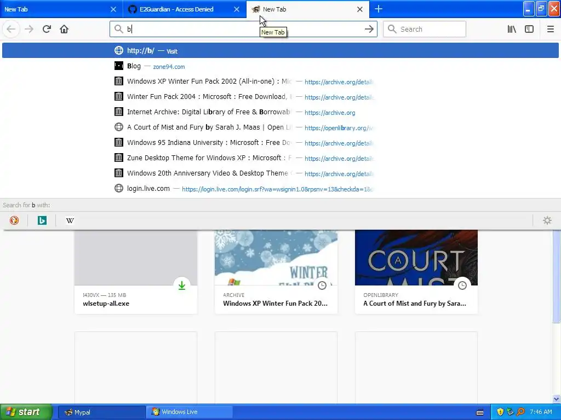Click the vertical scrollbar thumb
Image resolution: width=561 pixels, height=420 pixels.
coord(557,276)
